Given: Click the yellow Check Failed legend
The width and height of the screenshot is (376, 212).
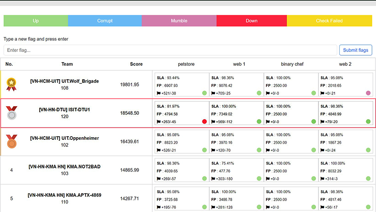Looking at the screenshot, I should pos(329,21).
